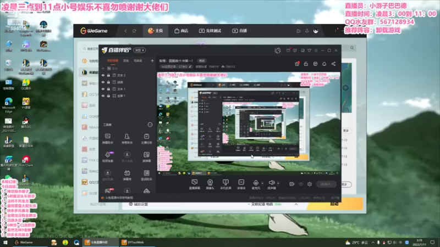Click the WeGame back arrow
This screenshot has width=440, height=247.
125,31
